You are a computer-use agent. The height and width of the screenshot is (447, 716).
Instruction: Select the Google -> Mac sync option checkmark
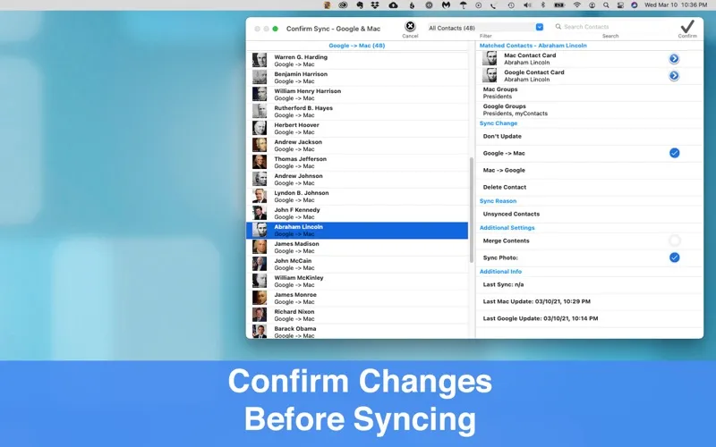(x=674, y=153)
